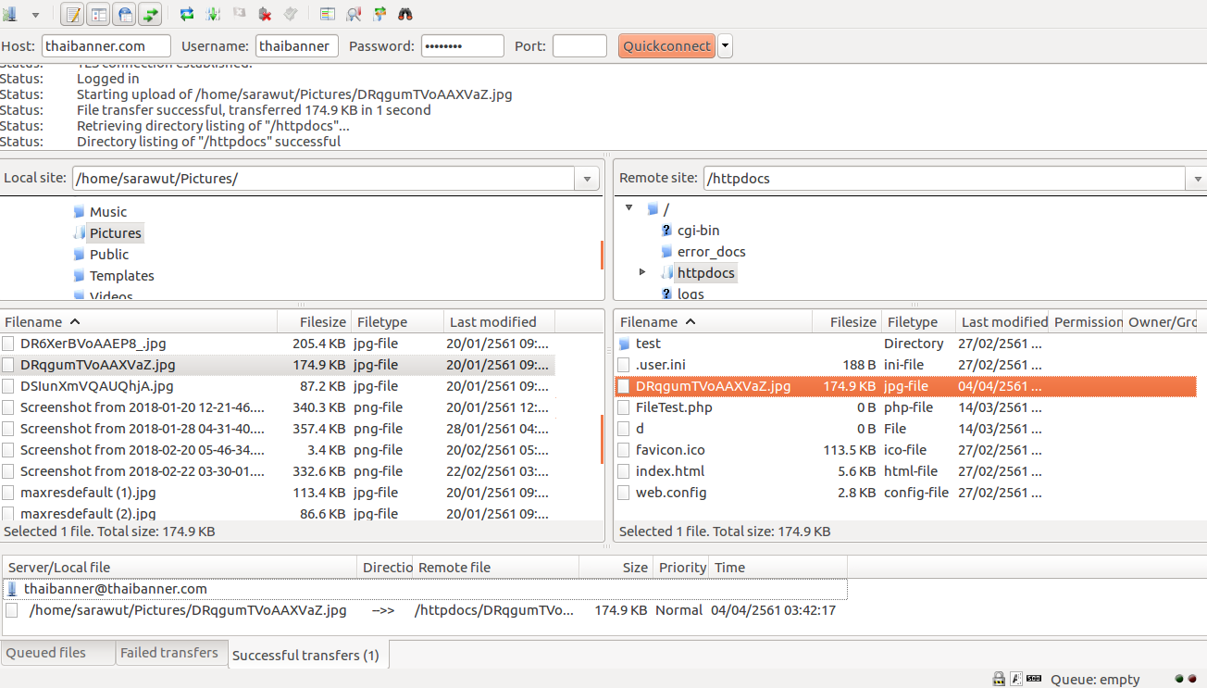Toggle the local directory tree view
1207x688 pixels.
tap(98, 14)
